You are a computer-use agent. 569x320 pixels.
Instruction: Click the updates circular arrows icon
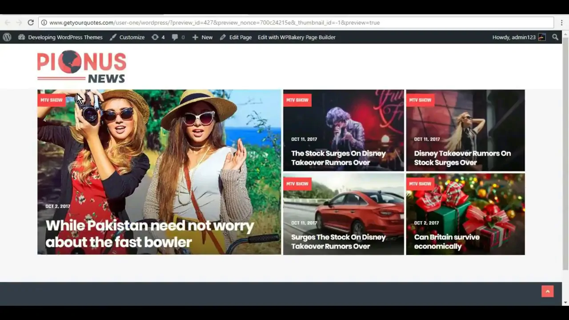tap(155, 37)
